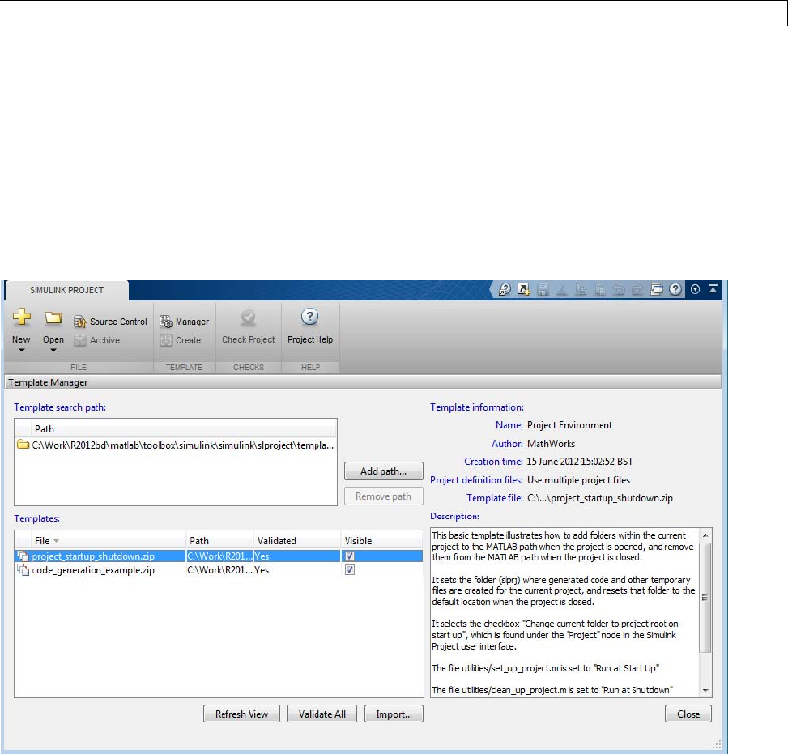Screen dimensions: 788x754
Task: Click the undo icon in quick toolbar
Action: pos(619,290)
